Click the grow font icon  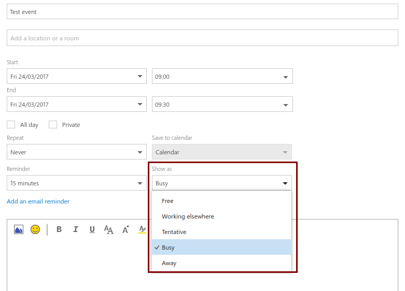click(125, 229)
